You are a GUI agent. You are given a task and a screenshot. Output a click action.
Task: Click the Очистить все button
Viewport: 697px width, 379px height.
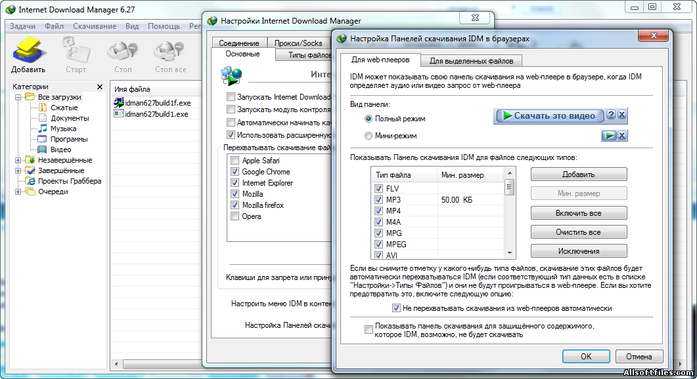[579, 232]
